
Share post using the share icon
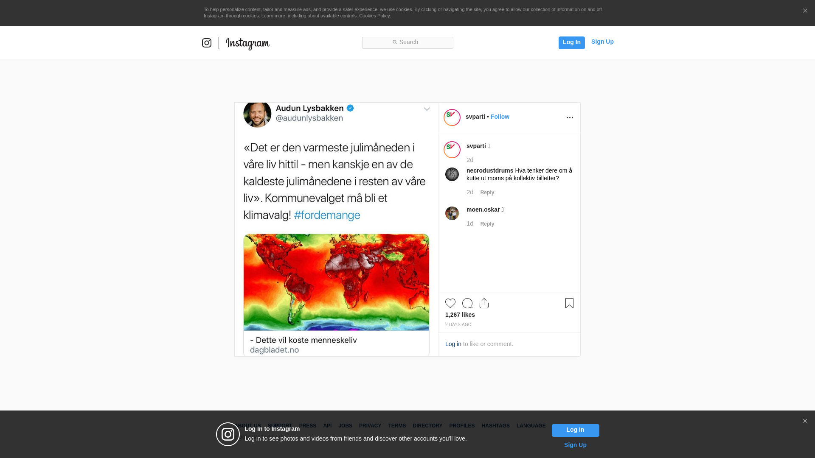click(x=484, y=303)
